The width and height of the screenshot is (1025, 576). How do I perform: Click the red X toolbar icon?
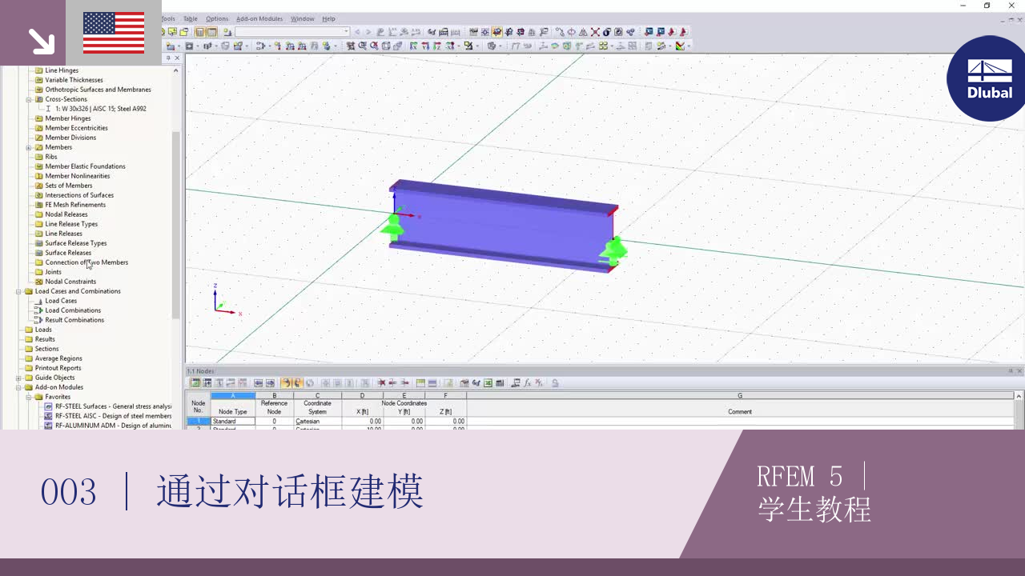[x=595, y=32]
